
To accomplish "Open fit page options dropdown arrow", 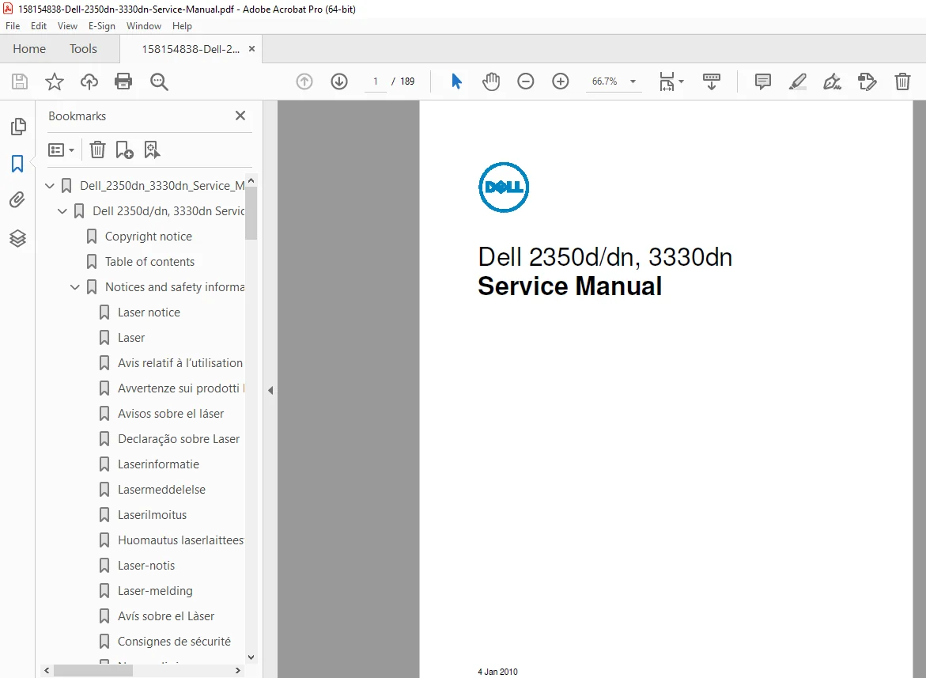I will click(x=681, y=81).
